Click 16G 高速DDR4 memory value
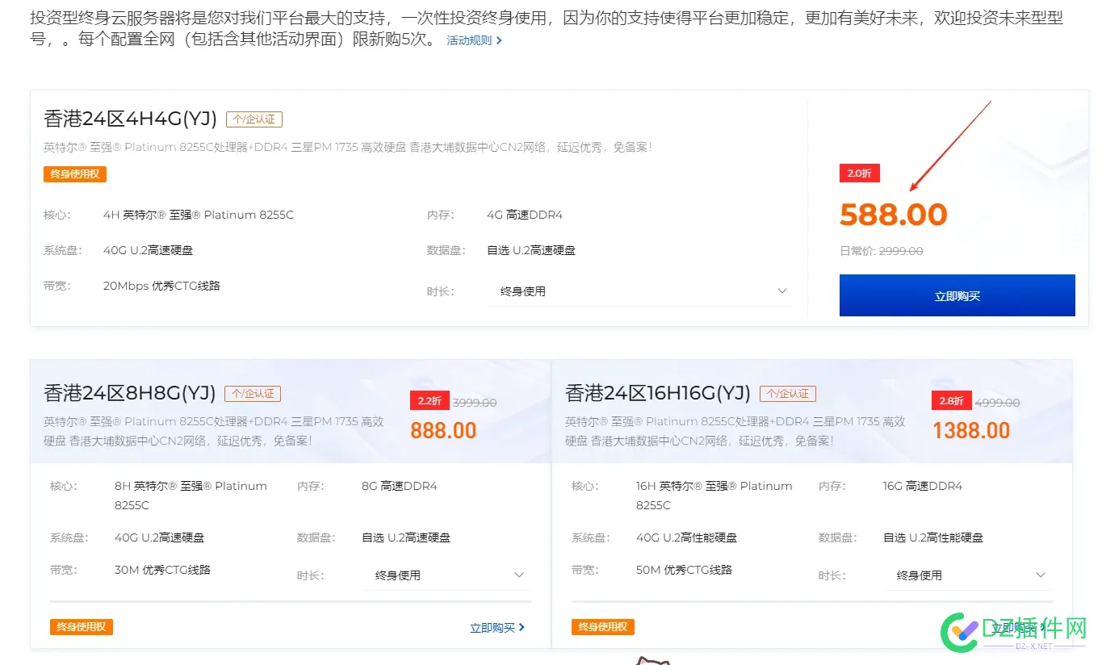 coord(923,486)
